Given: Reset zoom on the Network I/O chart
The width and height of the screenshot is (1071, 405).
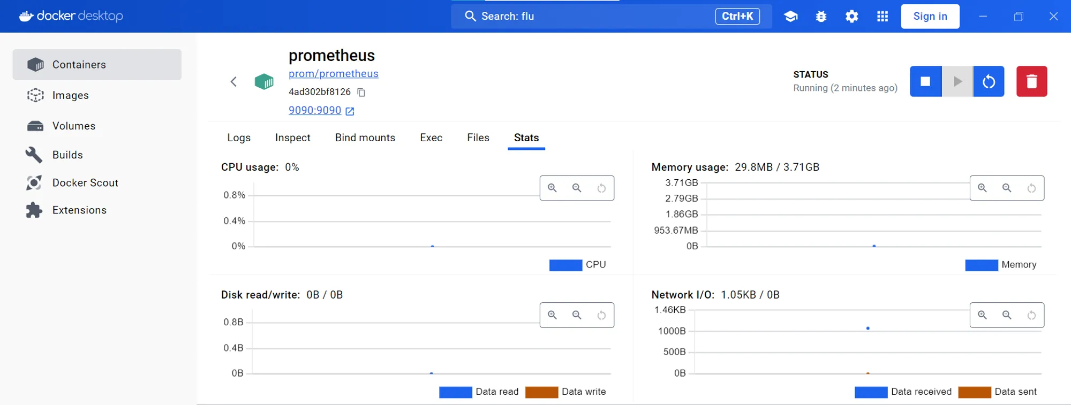Looking at the screenshot, I should [x=1031, y=316].
